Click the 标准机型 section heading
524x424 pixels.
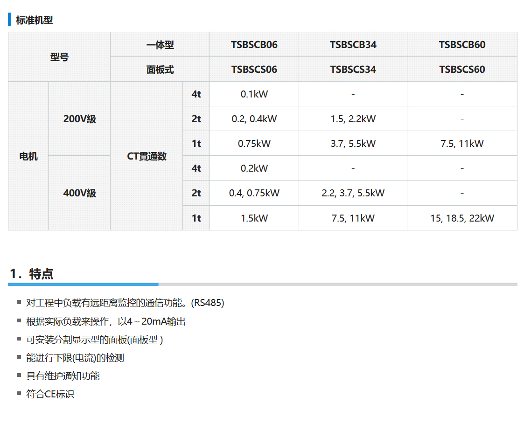(34, 20)
